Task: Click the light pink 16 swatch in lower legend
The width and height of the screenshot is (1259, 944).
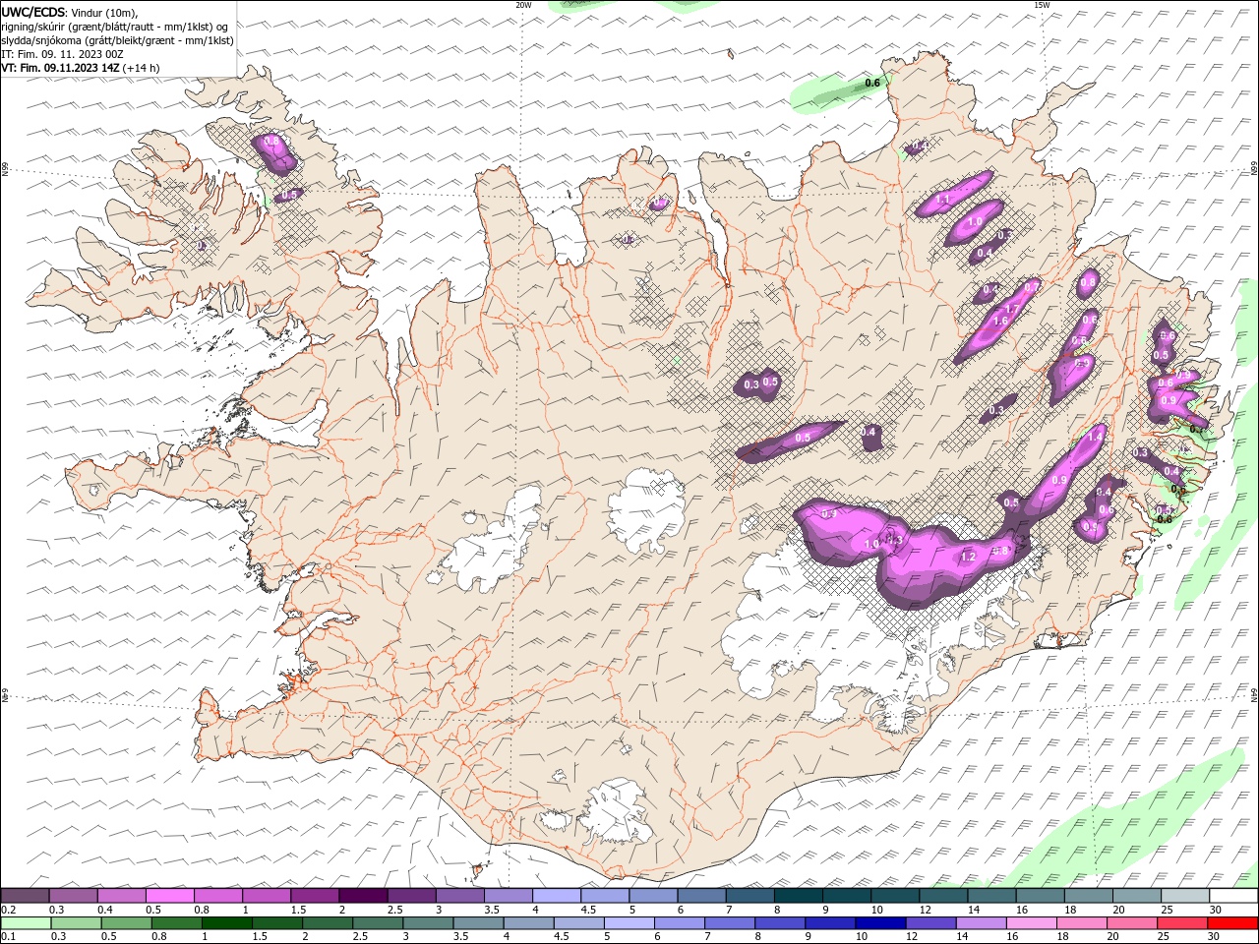Action: [x=1031, y=923]
